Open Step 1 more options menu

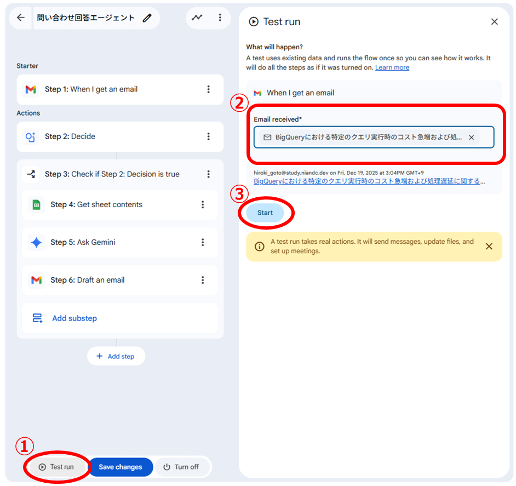coord(208,89)
